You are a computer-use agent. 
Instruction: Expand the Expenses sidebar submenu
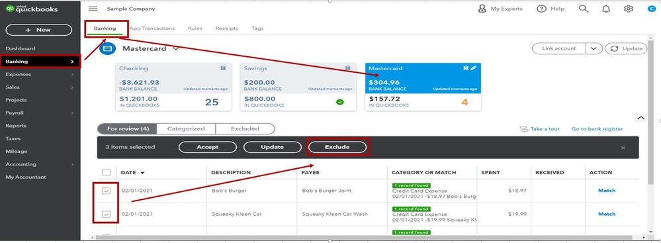coord(73,75)
